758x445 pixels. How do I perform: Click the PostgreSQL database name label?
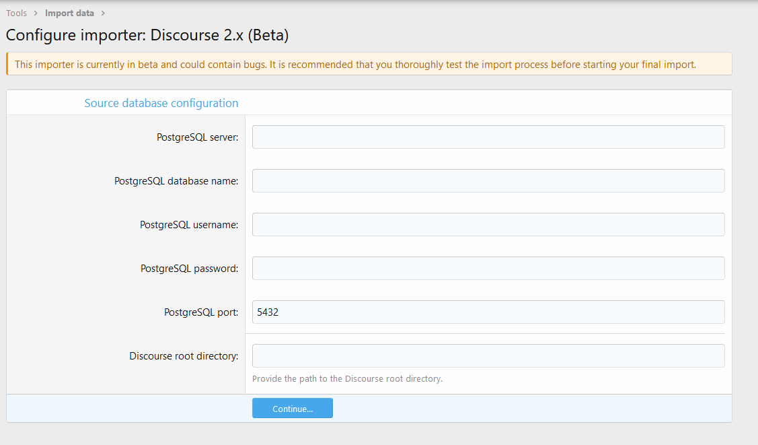[x=176, y=181]
